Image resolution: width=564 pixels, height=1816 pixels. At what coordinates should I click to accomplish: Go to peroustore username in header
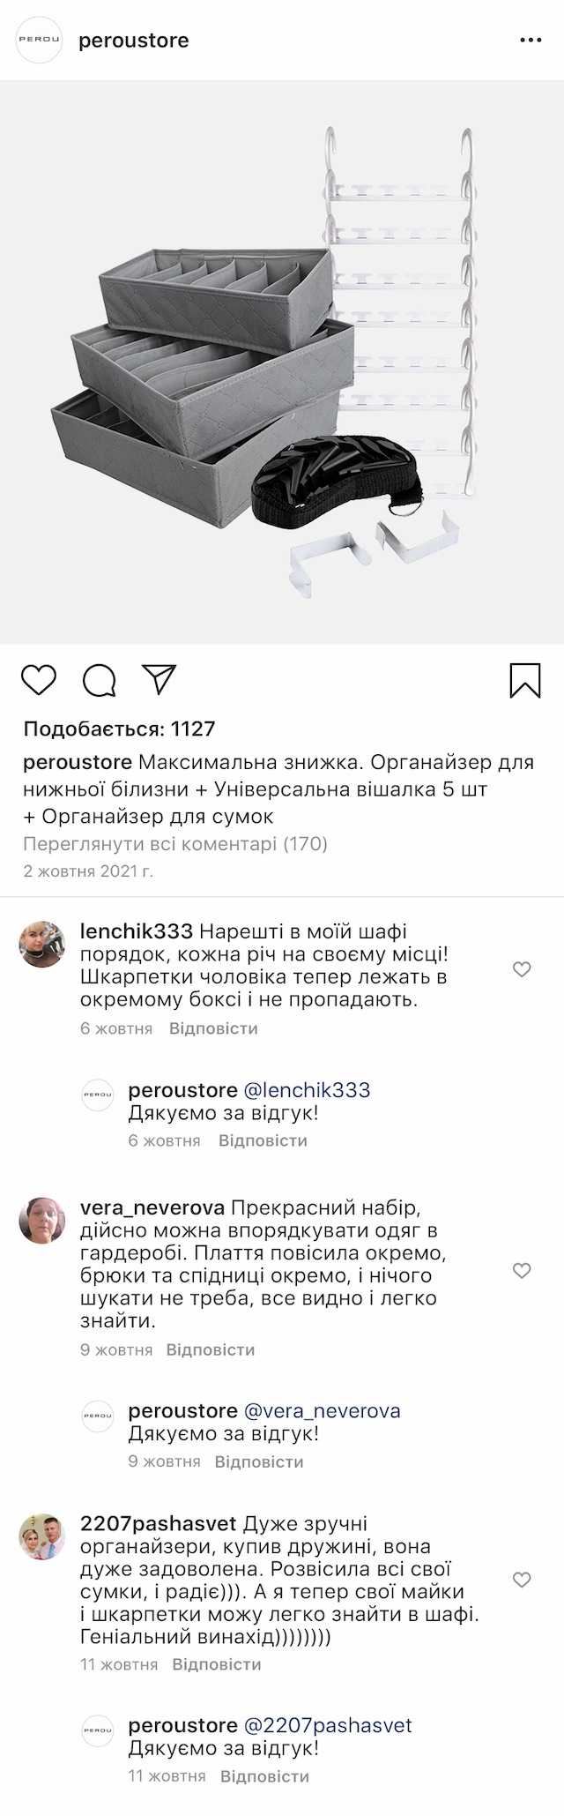coord(134,41)
